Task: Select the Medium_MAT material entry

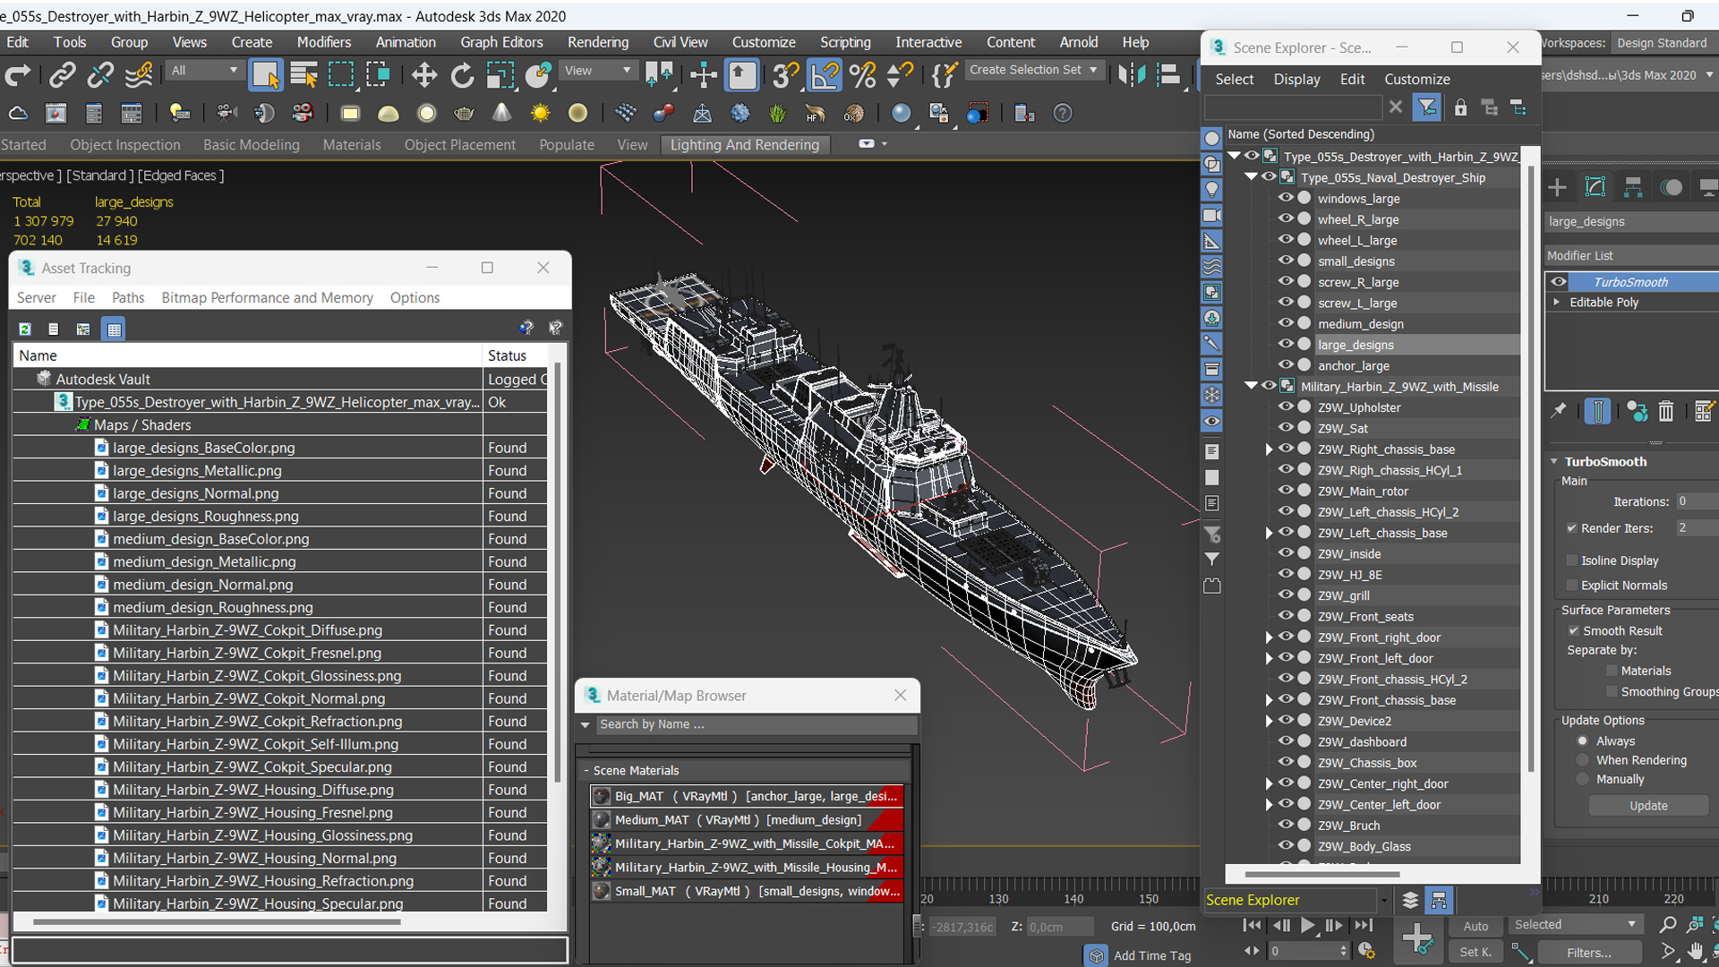Action: [x=747, y=819]
